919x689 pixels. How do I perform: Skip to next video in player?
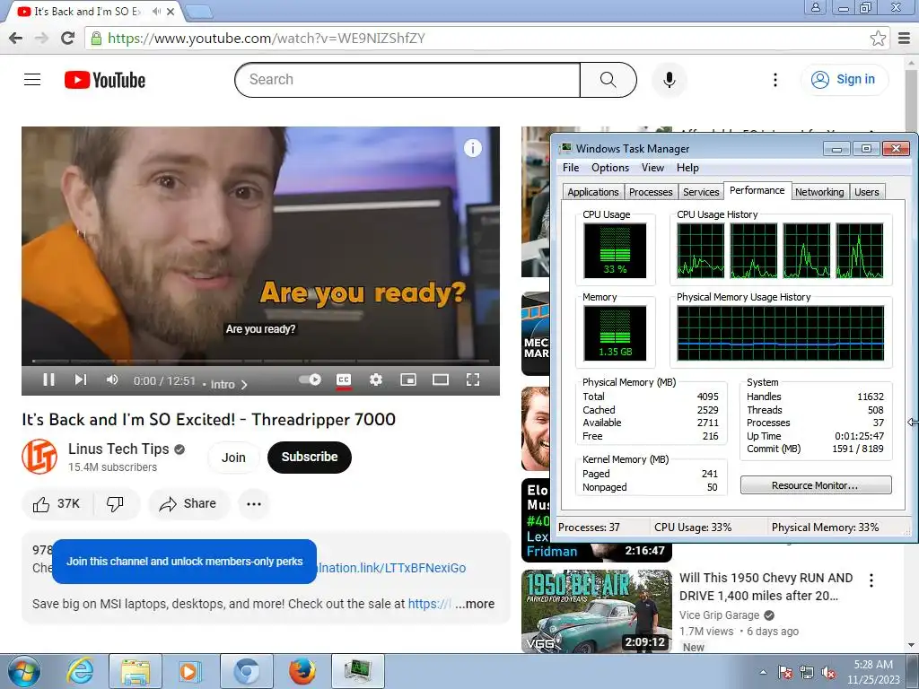pos(80,379)
